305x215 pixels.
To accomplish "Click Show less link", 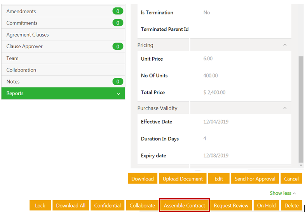I will [283, 193].
